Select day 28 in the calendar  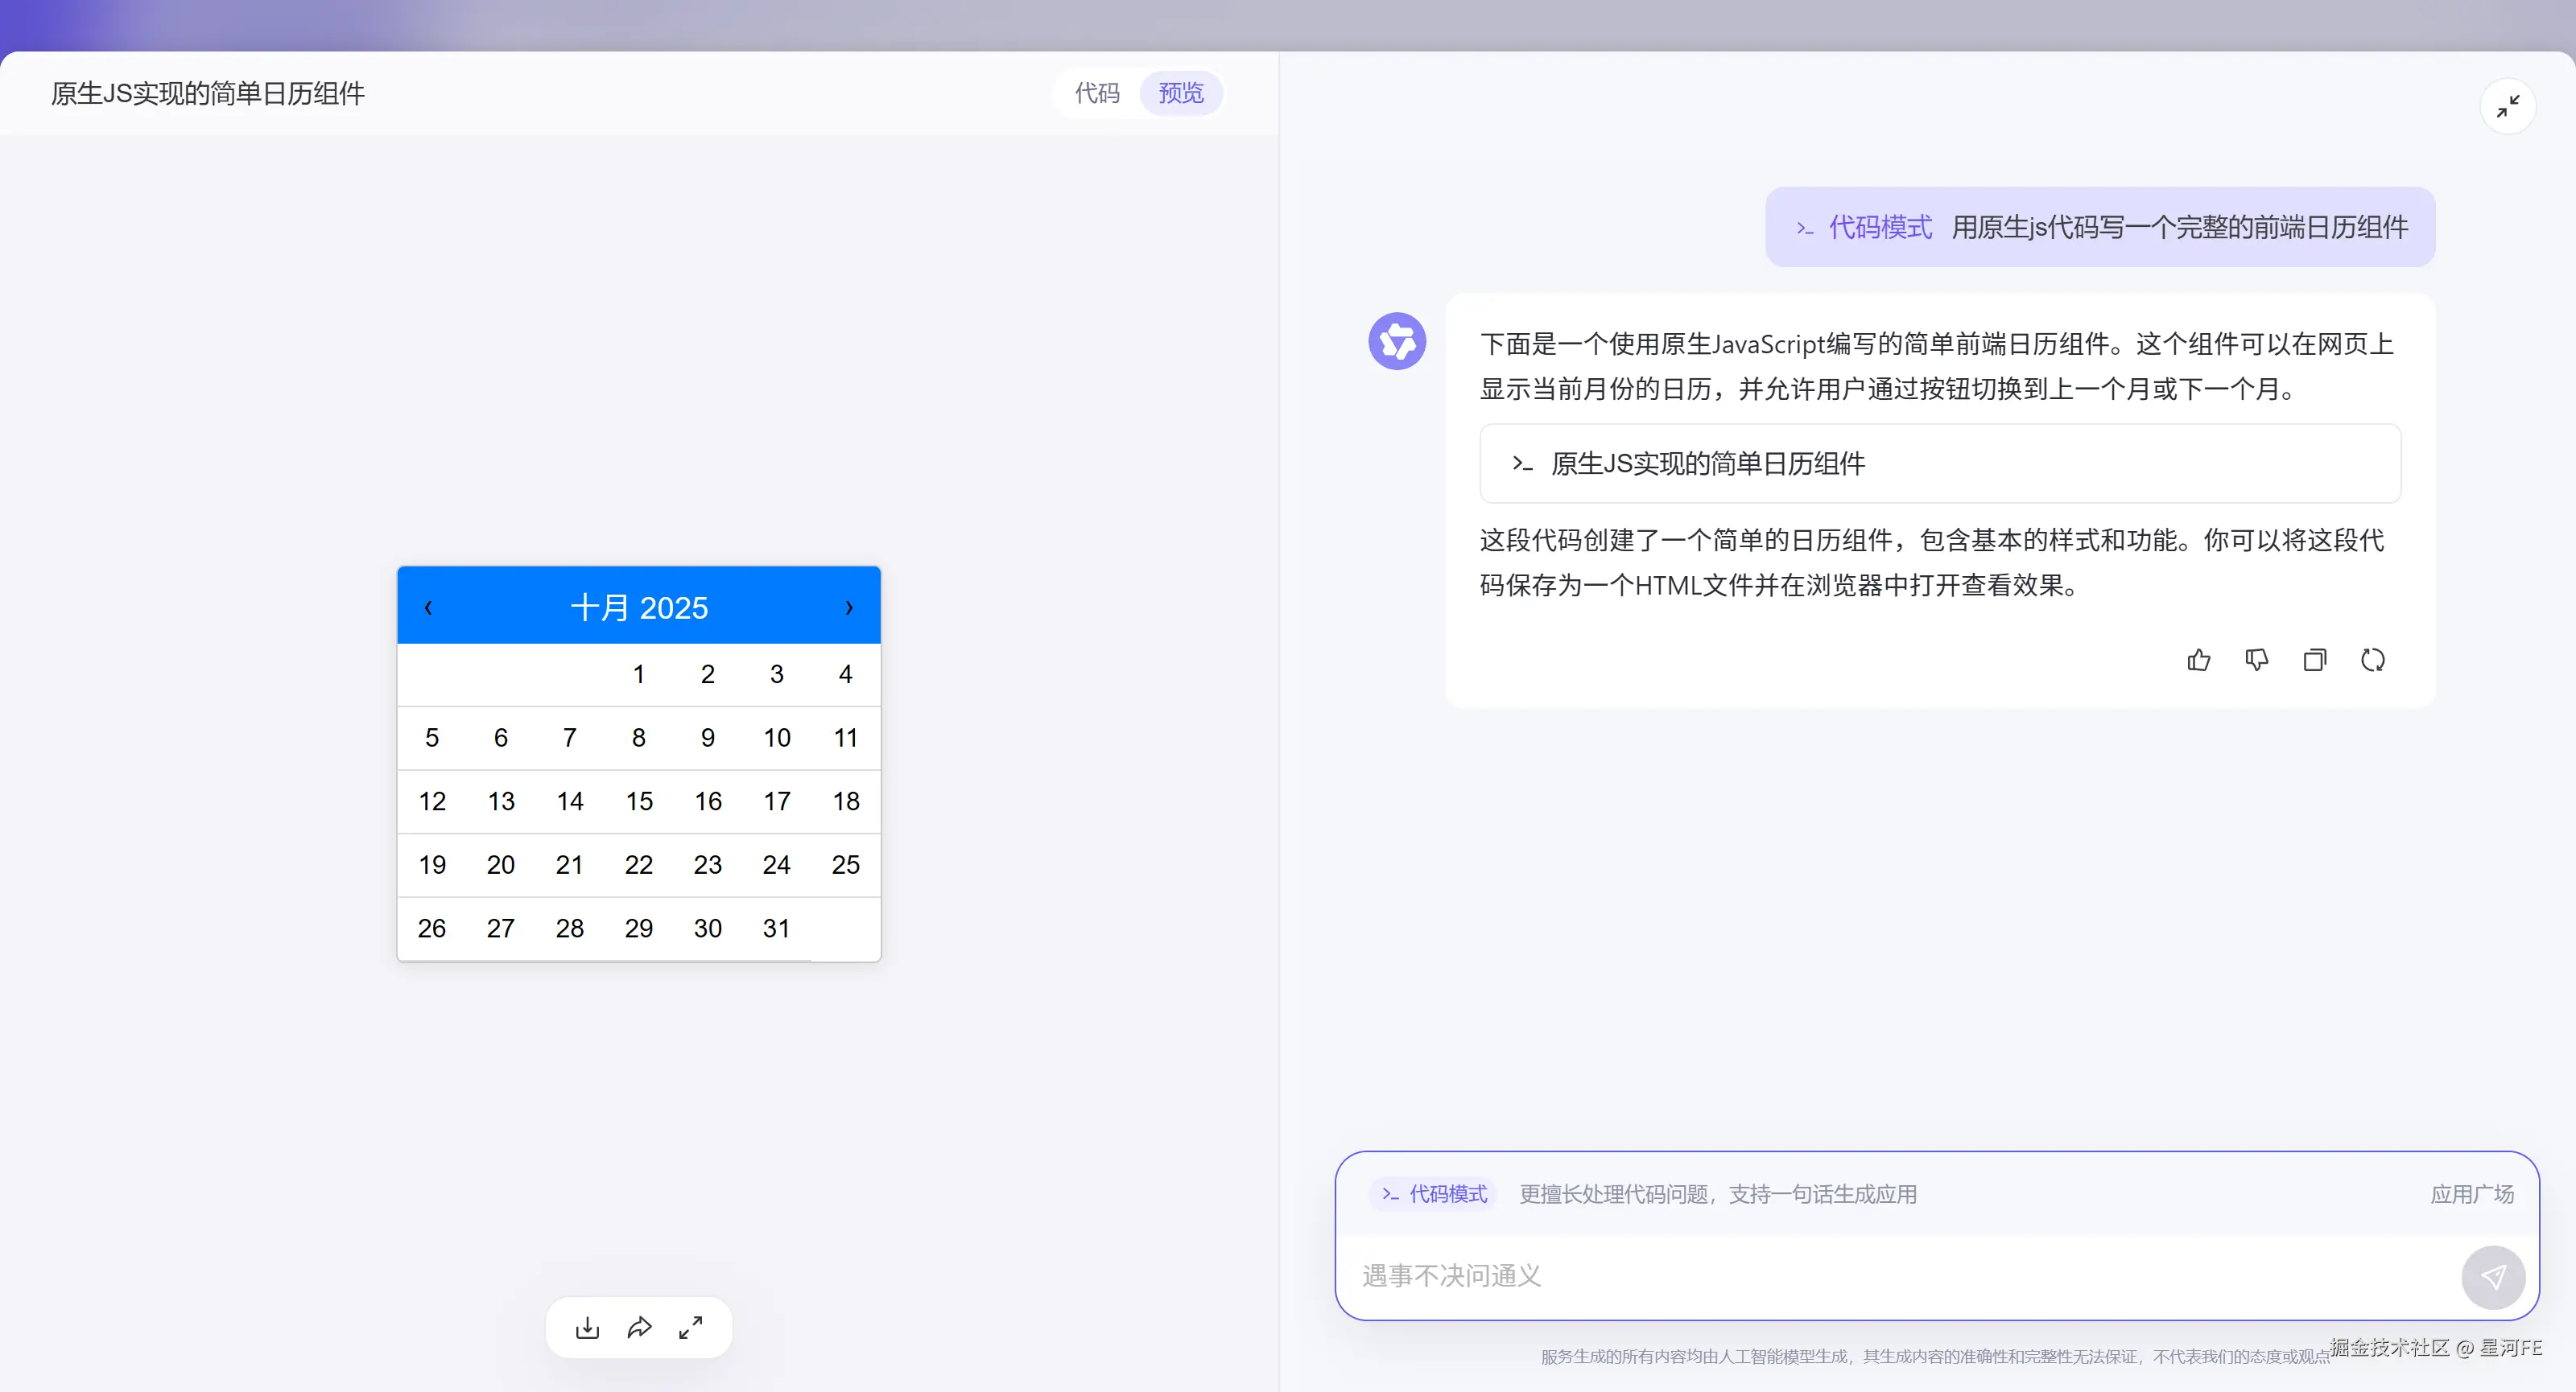pos(570,929)
